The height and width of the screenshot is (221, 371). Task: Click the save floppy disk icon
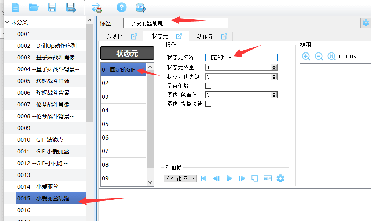click(52, 7)
